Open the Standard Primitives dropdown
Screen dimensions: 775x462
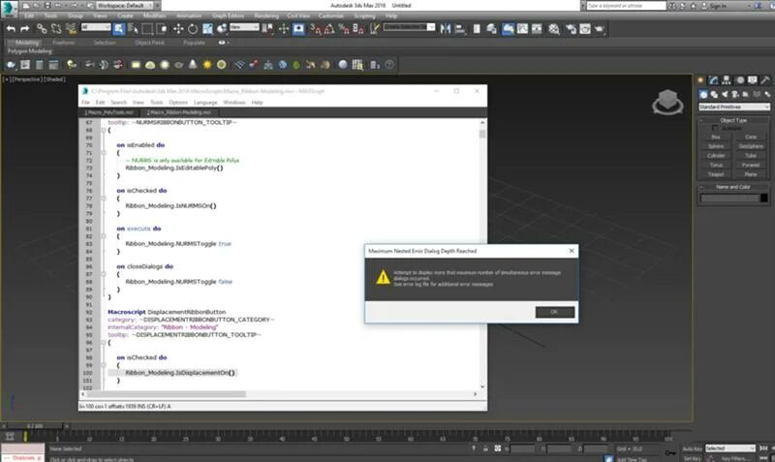[x=734, y=107]
